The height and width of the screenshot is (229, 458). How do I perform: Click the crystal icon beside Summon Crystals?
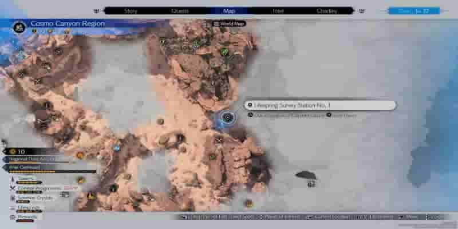click(x=13, y=198)
